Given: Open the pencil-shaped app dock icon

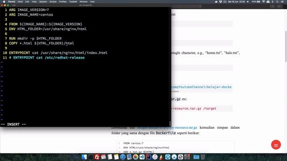Looking at the screenshot, I should pyautogui.click(x=161, y=157).
